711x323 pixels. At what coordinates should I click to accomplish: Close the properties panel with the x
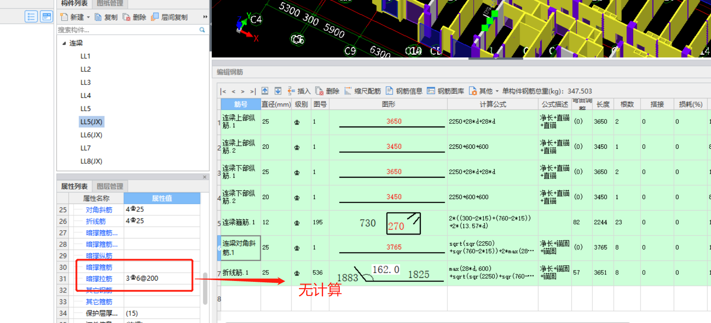[x=204, y=177]
